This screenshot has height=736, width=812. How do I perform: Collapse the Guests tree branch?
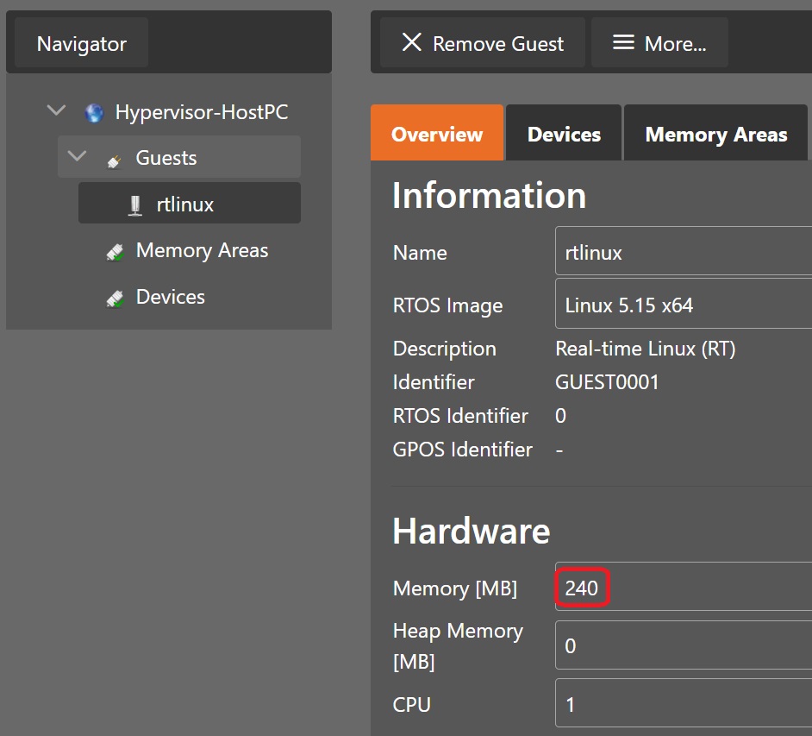(x=77, y=157)
